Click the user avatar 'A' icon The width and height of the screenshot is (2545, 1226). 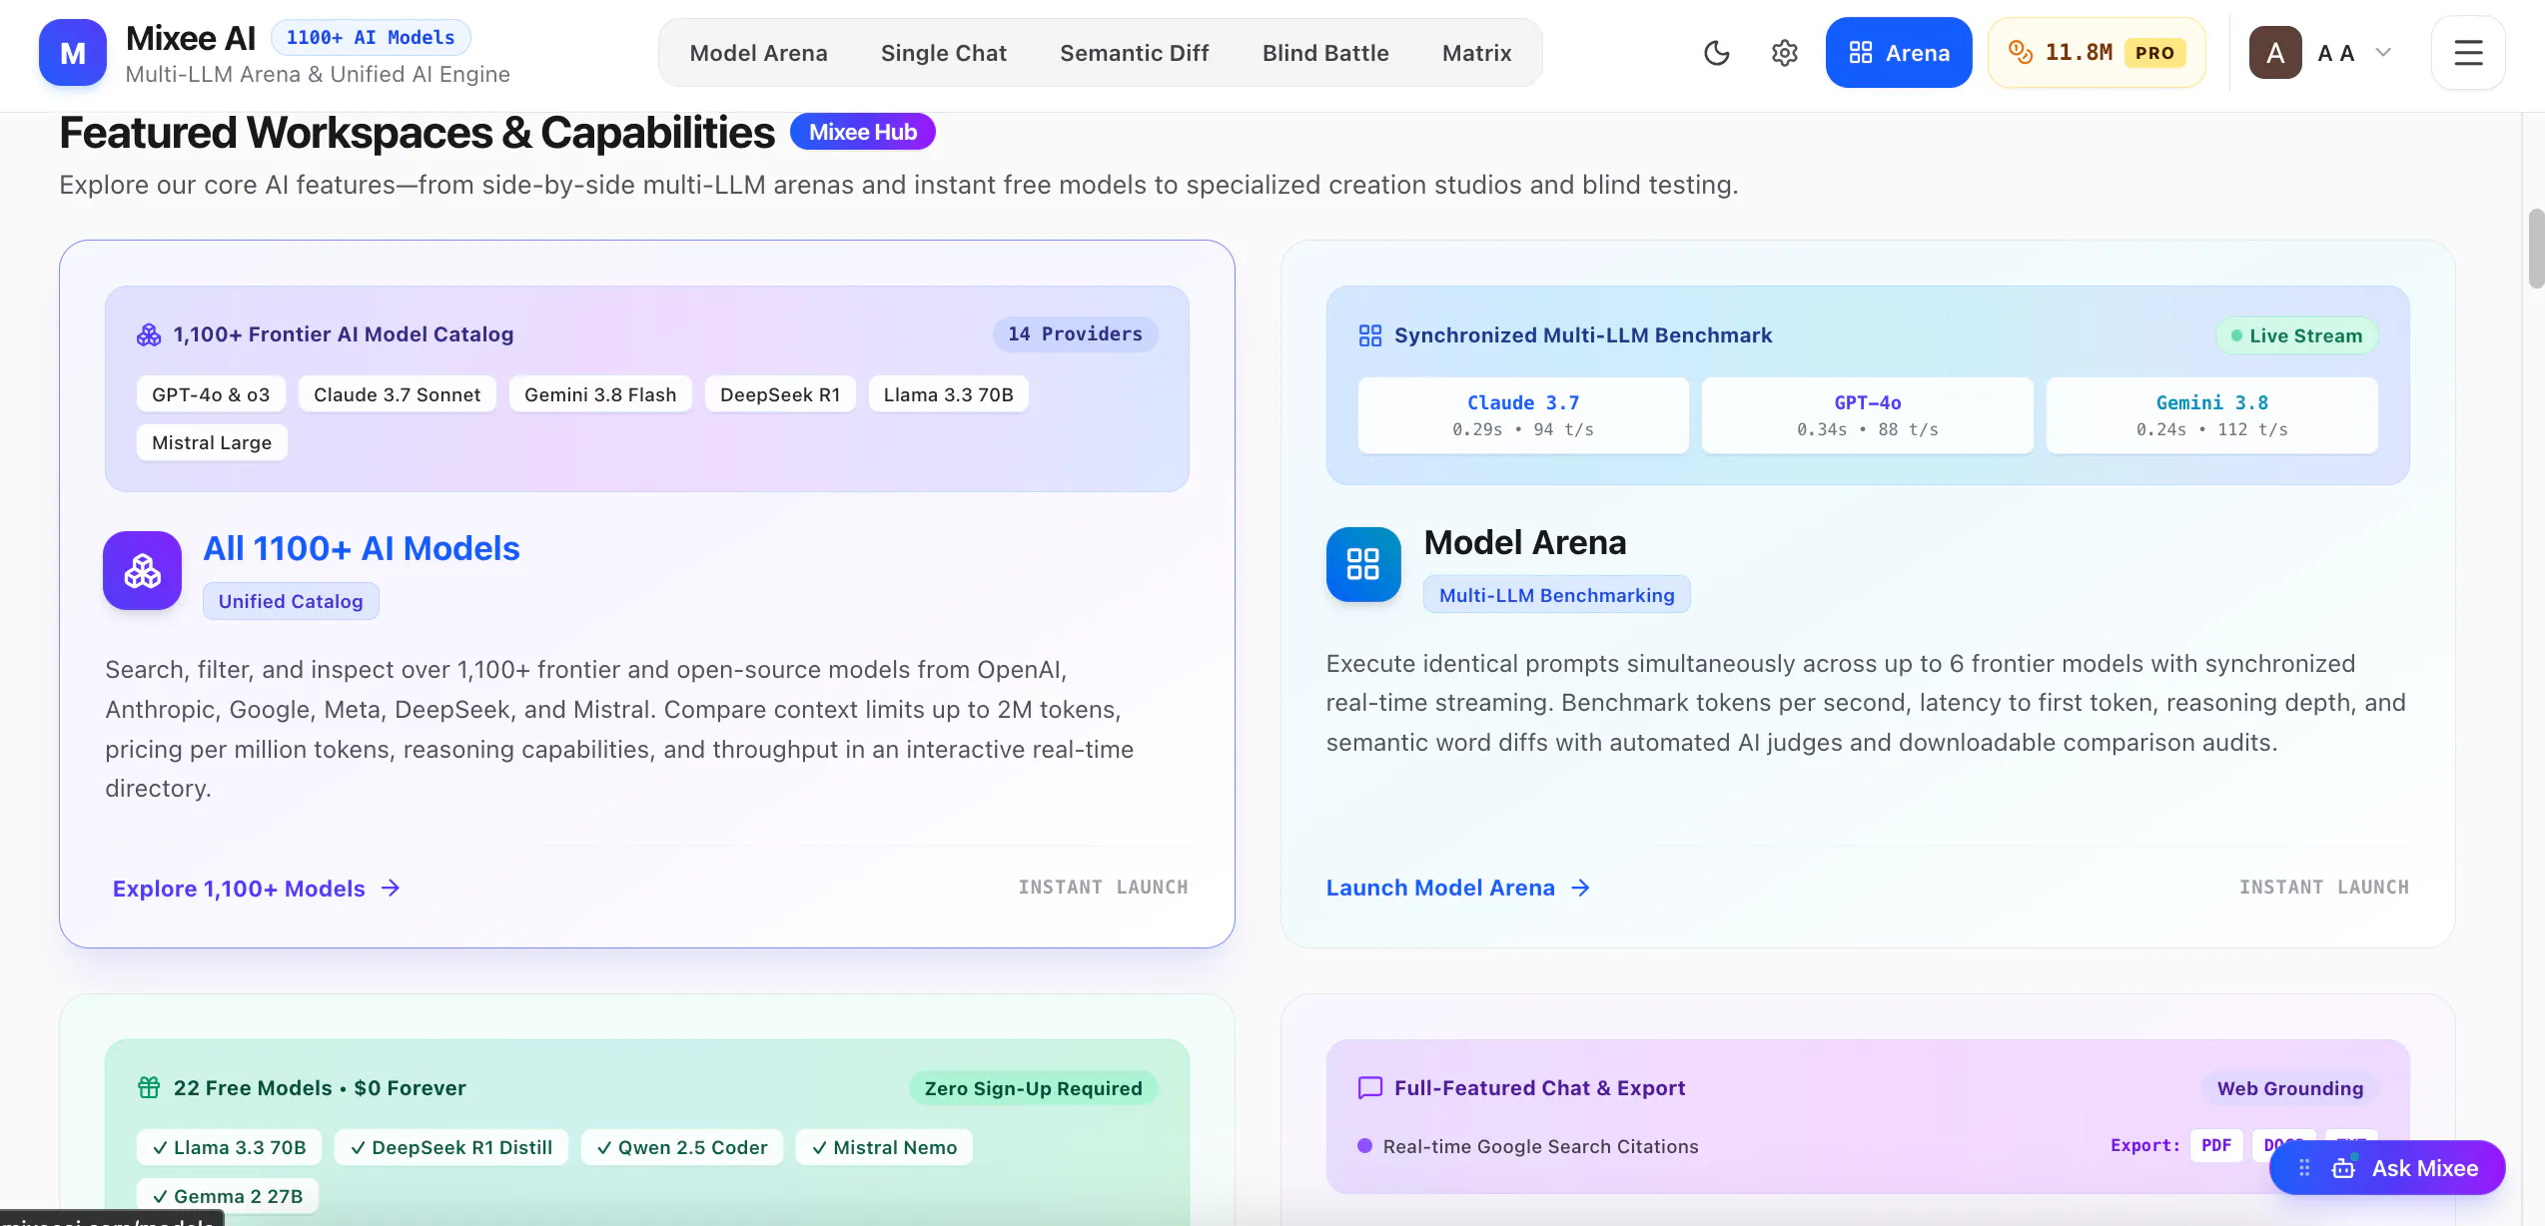(2275, 53)
